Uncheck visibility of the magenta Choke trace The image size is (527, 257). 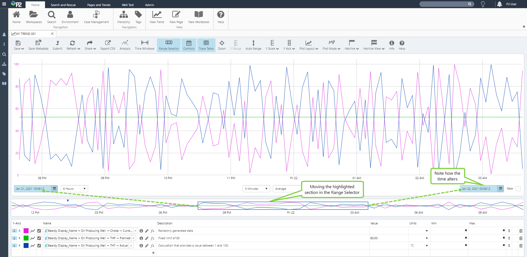point(39,231)
